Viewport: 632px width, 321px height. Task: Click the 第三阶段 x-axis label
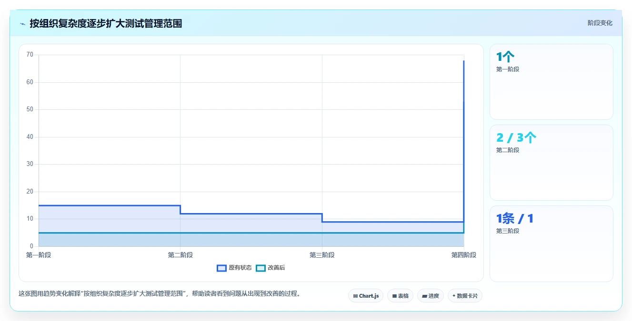[322, 255]
